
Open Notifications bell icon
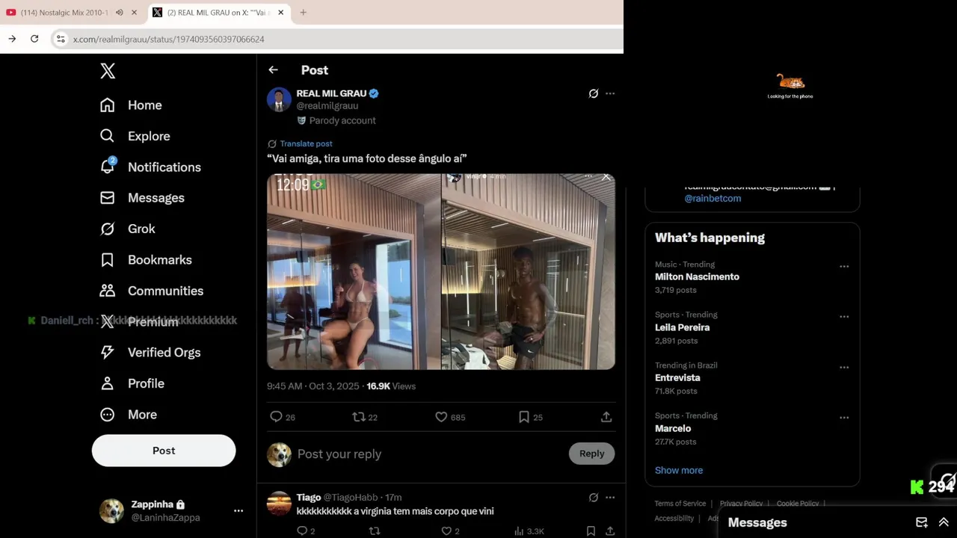(x=108, y=166)
